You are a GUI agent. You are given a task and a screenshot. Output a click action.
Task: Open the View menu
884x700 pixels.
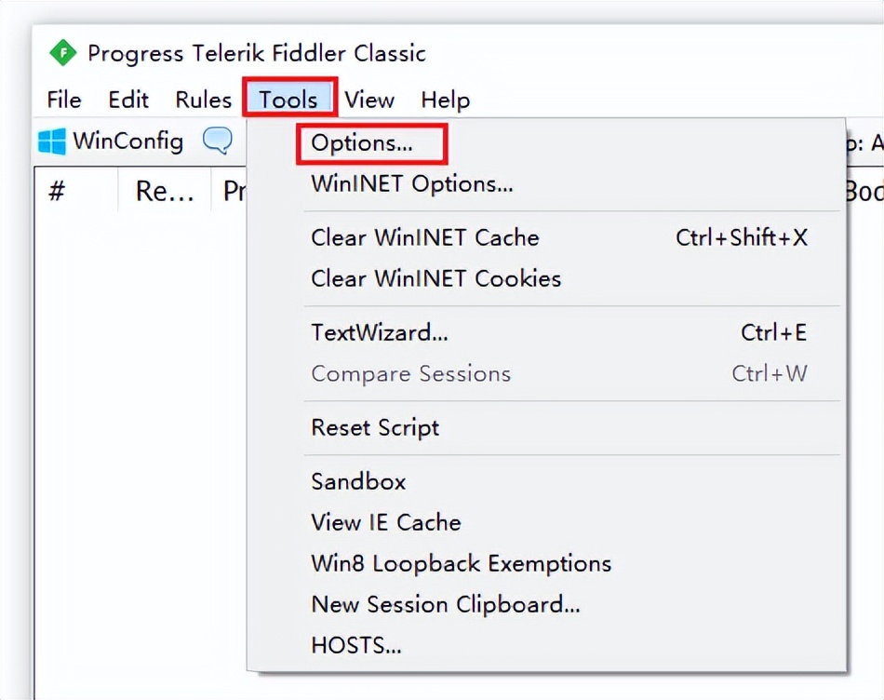pyautogui.click(x=369, y=100)
